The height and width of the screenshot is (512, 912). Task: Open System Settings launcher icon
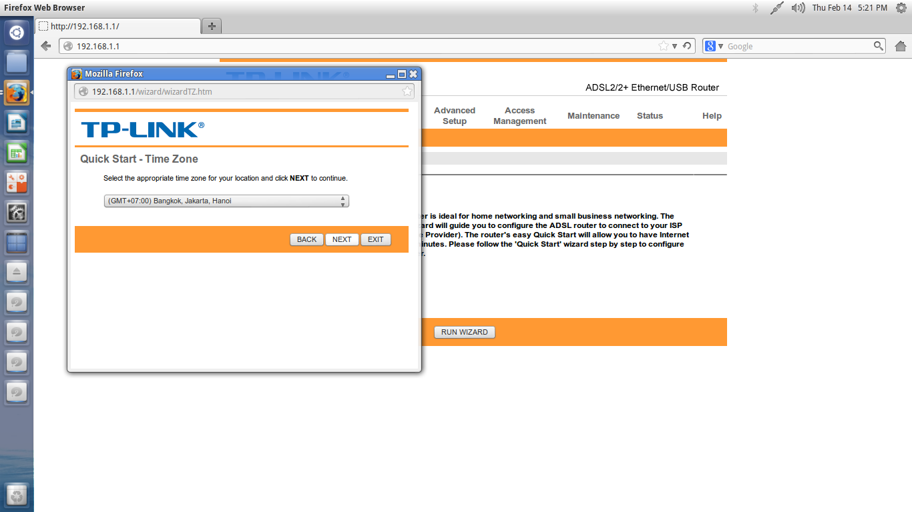pyautogui.click(x=17, y=213)
